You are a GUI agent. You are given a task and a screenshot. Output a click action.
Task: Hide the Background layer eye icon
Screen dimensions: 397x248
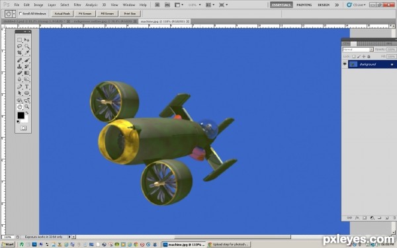(x=345, y=64)
